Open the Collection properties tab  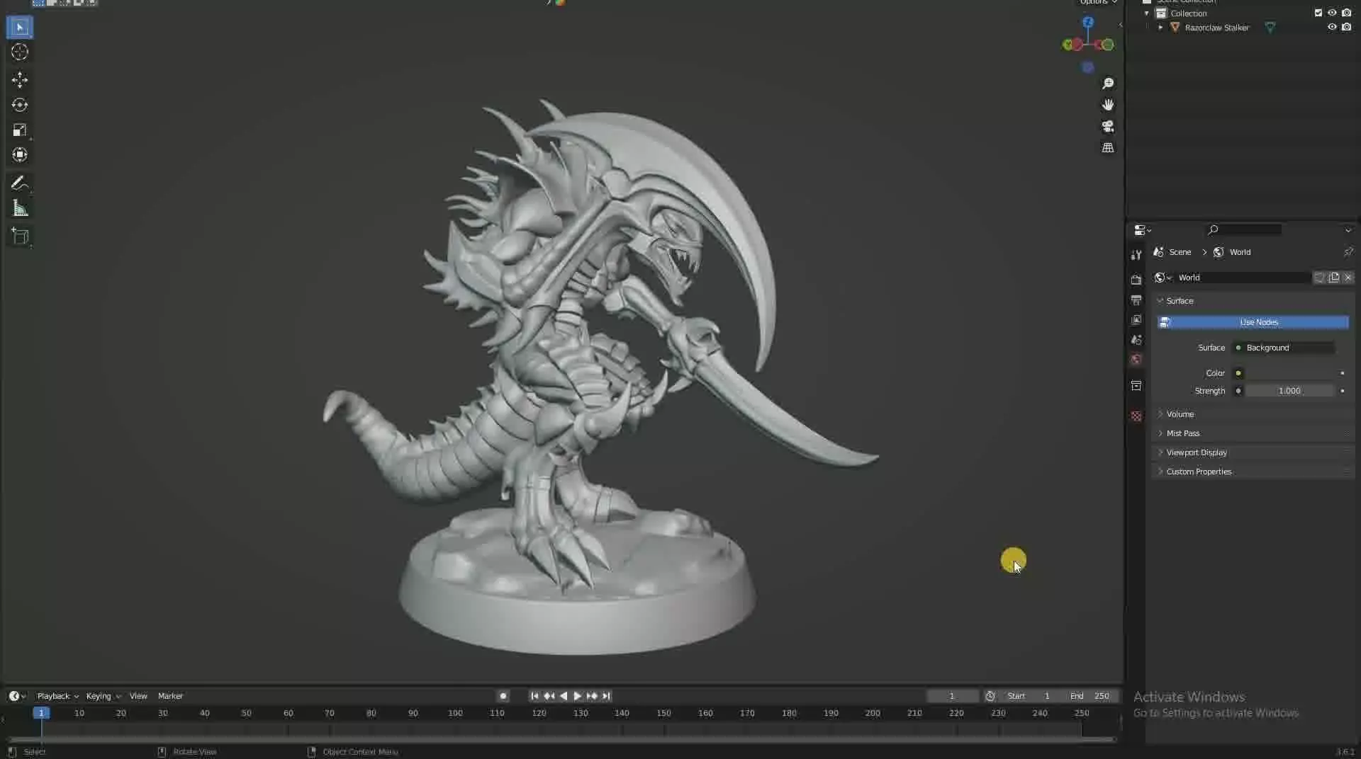1136,386
